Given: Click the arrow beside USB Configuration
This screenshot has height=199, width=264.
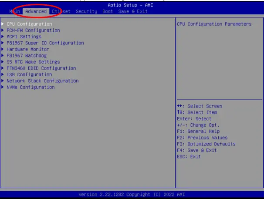Looking at the screenshot, I should click(3, 74).
